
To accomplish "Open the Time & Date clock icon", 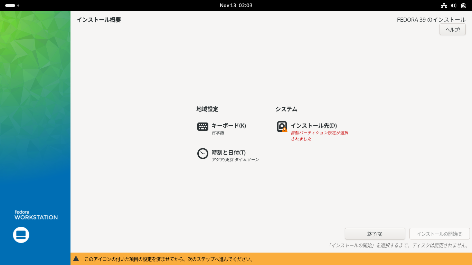I will pos(203,154).
